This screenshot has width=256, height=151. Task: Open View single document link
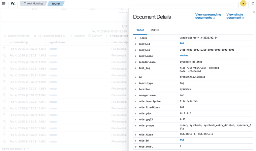tap(235, 16)
